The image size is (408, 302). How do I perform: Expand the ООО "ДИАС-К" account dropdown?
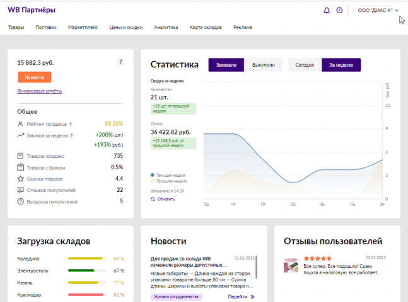click(x=378, y=11)
